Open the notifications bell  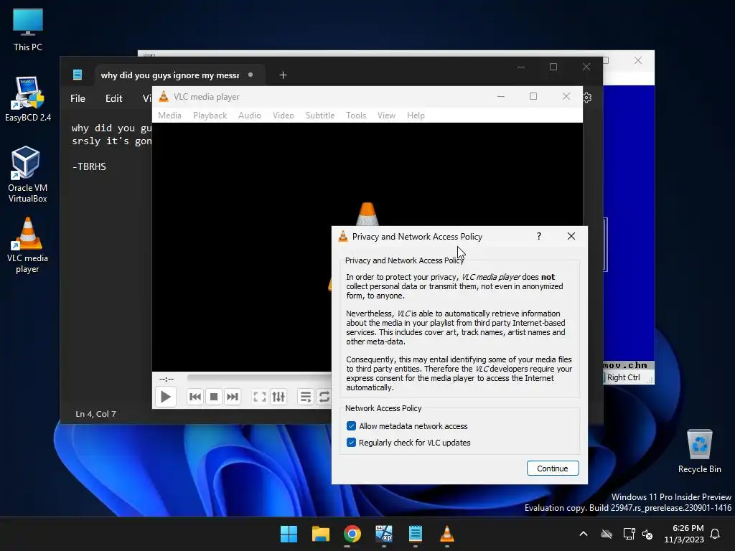[x=716, y=534]
